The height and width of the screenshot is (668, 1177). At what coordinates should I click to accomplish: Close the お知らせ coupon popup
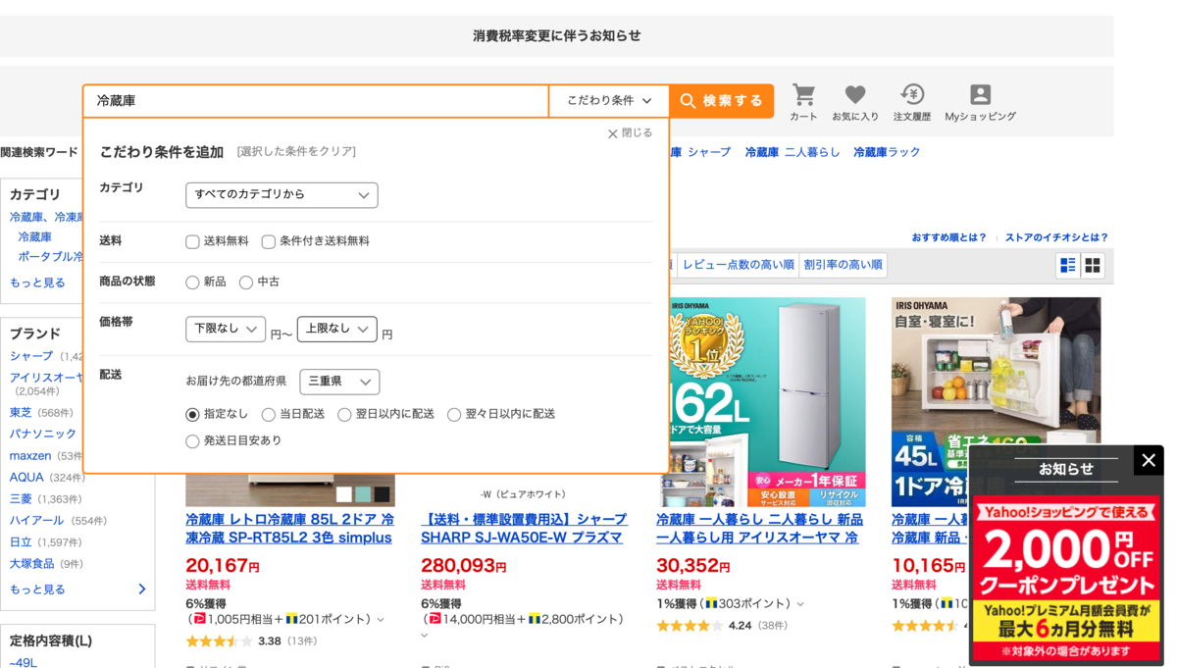(x=1149, y=460)
